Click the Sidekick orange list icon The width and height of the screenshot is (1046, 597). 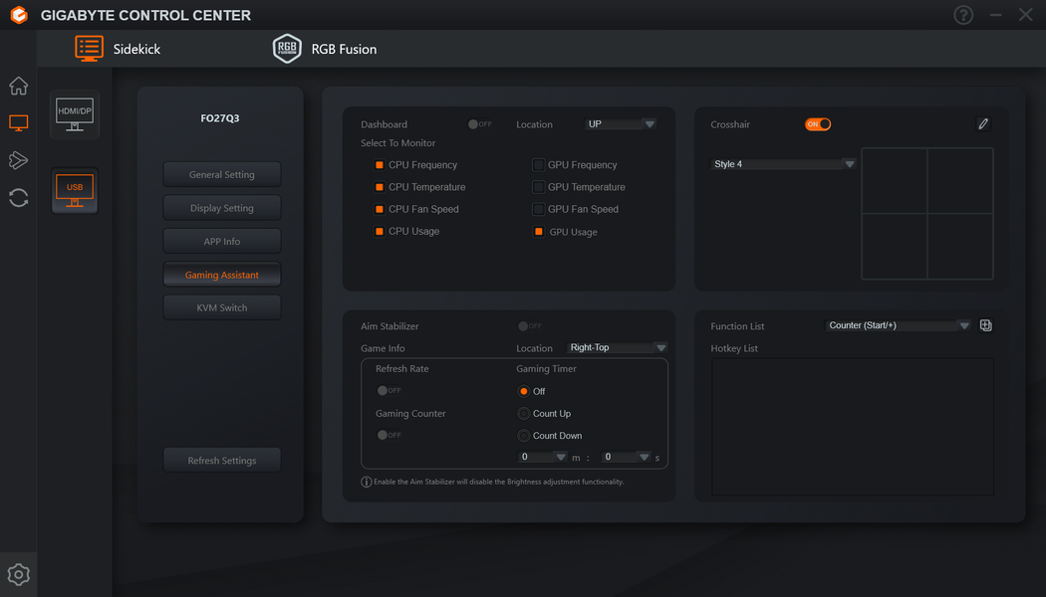pos(89,49)
